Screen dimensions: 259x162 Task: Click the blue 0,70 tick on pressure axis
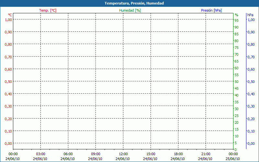point(251,57)
